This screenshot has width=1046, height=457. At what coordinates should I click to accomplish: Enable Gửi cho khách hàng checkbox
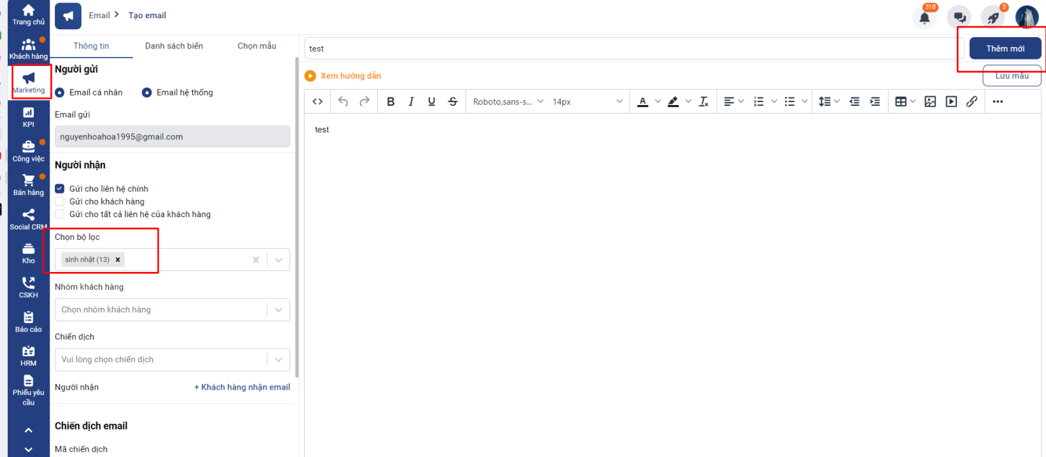click(x=60, y=201)
